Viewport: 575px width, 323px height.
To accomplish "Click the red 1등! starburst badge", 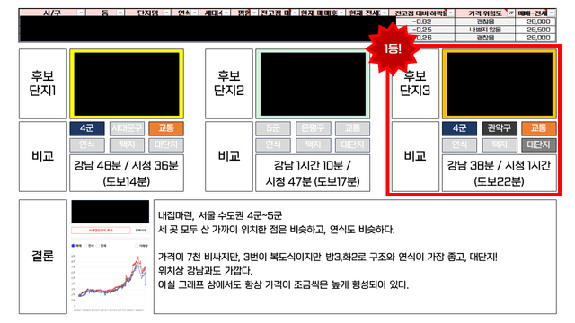I will coord(393,48).
